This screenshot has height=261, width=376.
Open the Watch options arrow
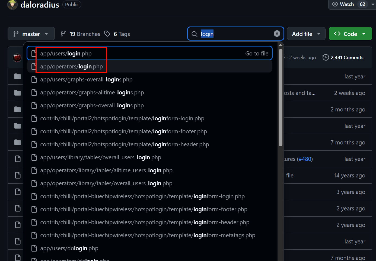click(x=373, y=4)
